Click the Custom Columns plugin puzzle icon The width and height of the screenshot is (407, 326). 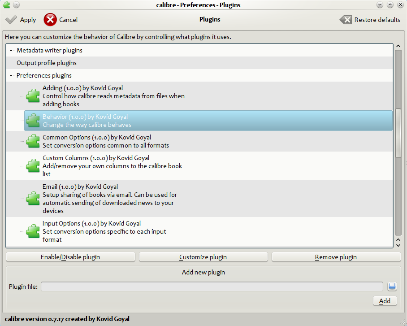click(x=33, y=166)
